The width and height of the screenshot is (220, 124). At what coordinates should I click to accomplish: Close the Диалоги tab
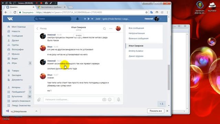pyautogui.click(x=34, y=7)
